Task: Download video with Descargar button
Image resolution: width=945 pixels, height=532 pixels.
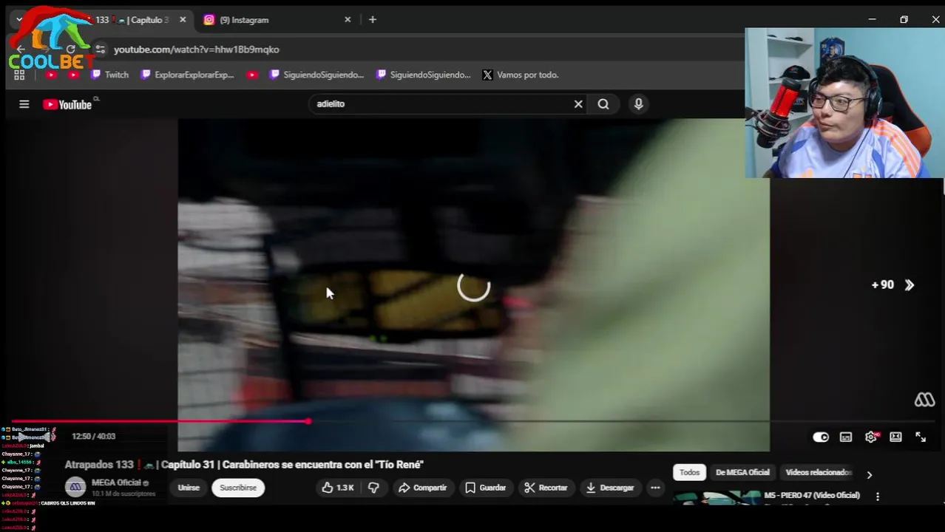Action: click(610, 488)
